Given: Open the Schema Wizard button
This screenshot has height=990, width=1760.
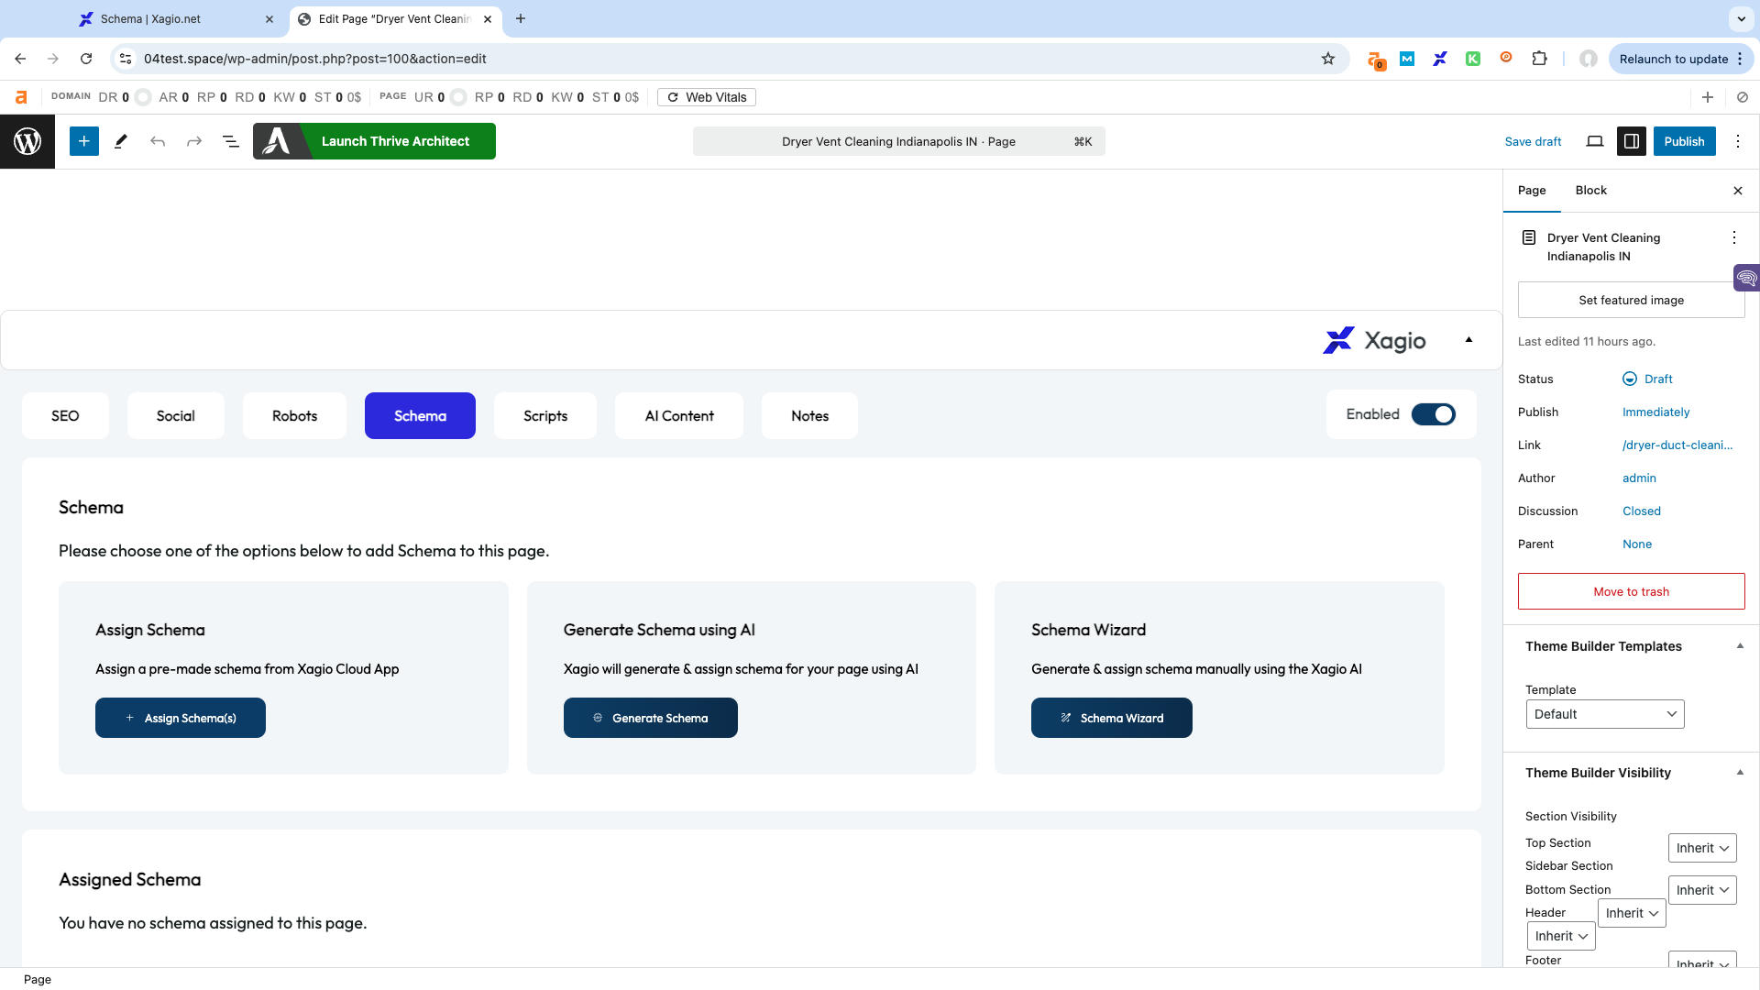Looking at the screenshot, I should 1112,718.
